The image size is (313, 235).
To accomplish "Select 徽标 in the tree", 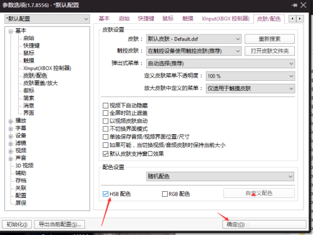I will 29,91.
